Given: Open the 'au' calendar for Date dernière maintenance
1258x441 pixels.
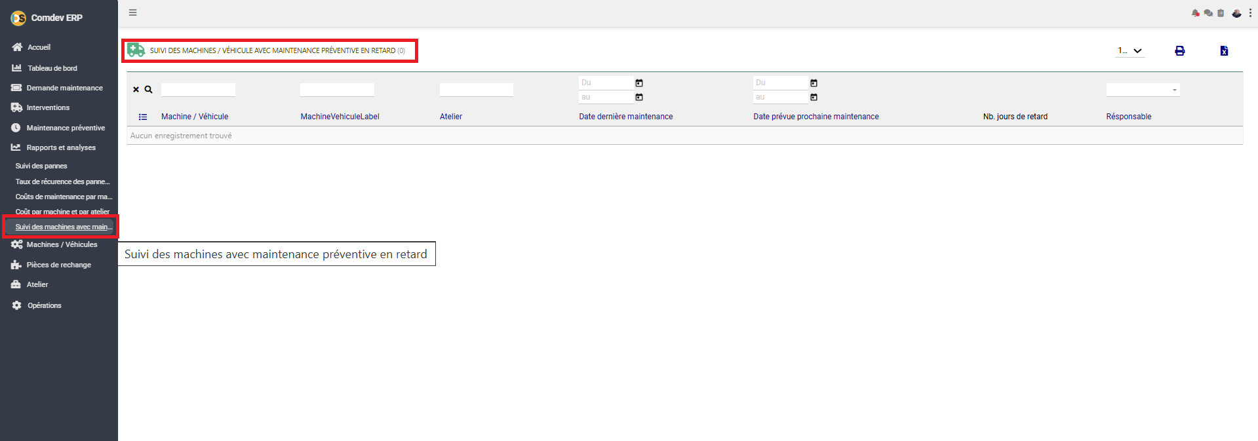Looking at the screenshot, I should coord(639,97).
